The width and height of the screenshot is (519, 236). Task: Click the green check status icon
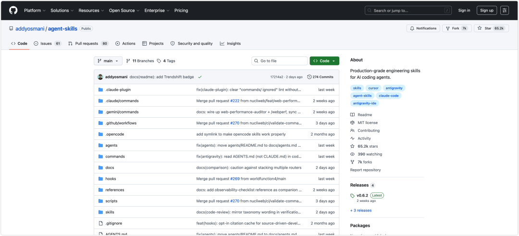click(x=200, y=77)
